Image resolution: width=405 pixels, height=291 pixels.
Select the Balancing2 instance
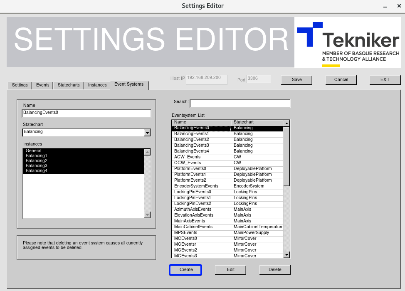(x=84, y=160)
